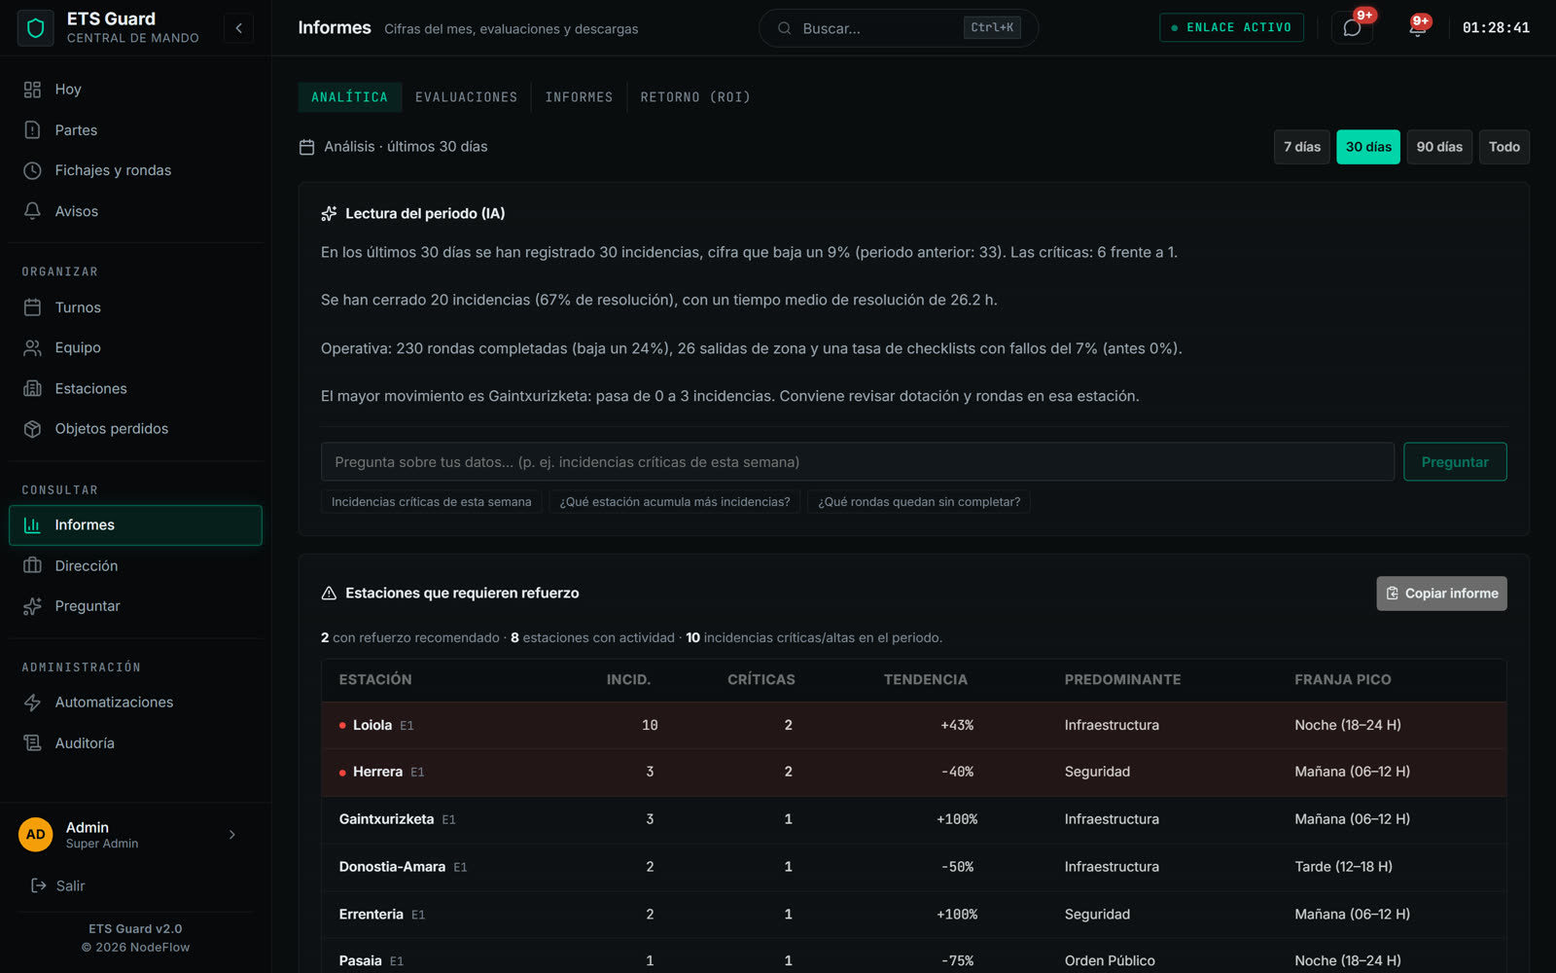
Task: Click the Preguntar submit button
Action: 1455,462
